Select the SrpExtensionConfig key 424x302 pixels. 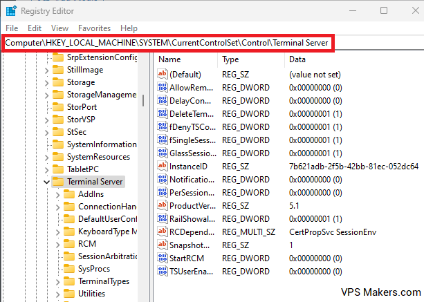click(x=102, y=57)
